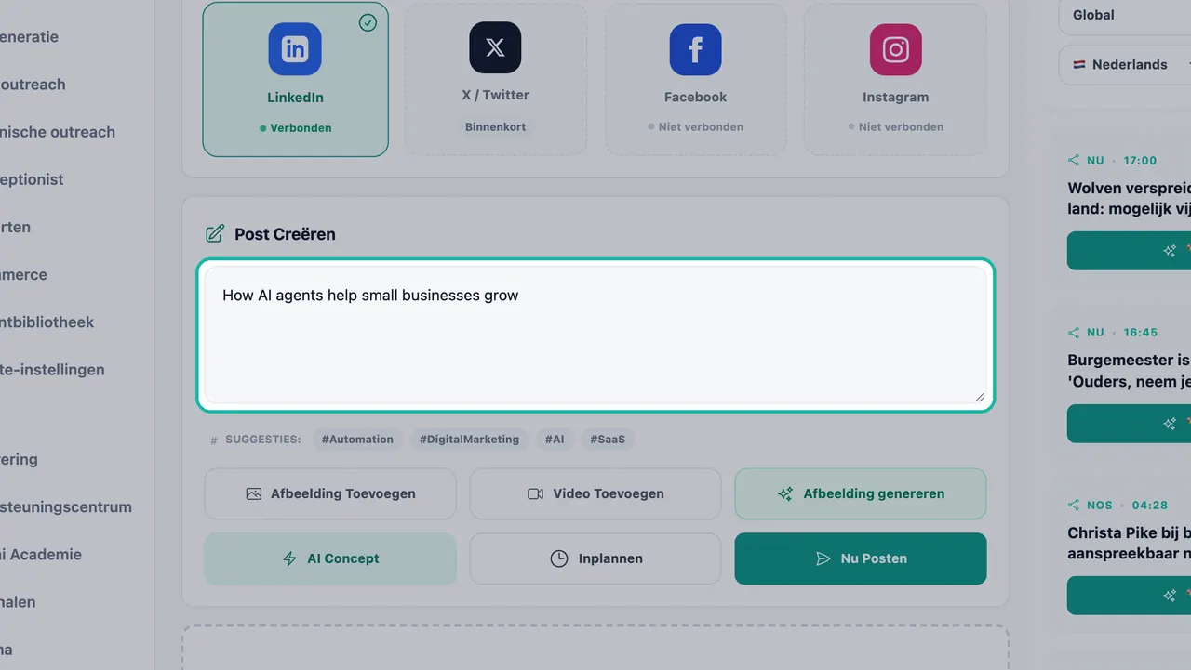Screen dimensions: 1191x670
Task: Start an AI Concept draft
Action: (x=330, y=558)
